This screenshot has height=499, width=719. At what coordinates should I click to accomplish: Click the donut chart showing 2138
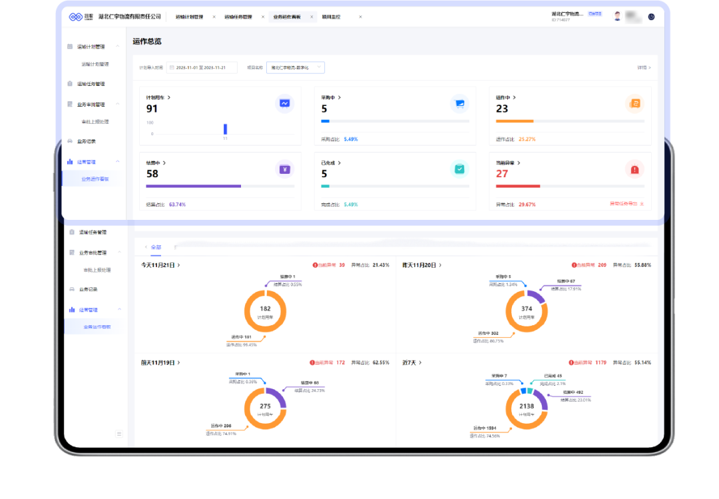pos(527,408)
